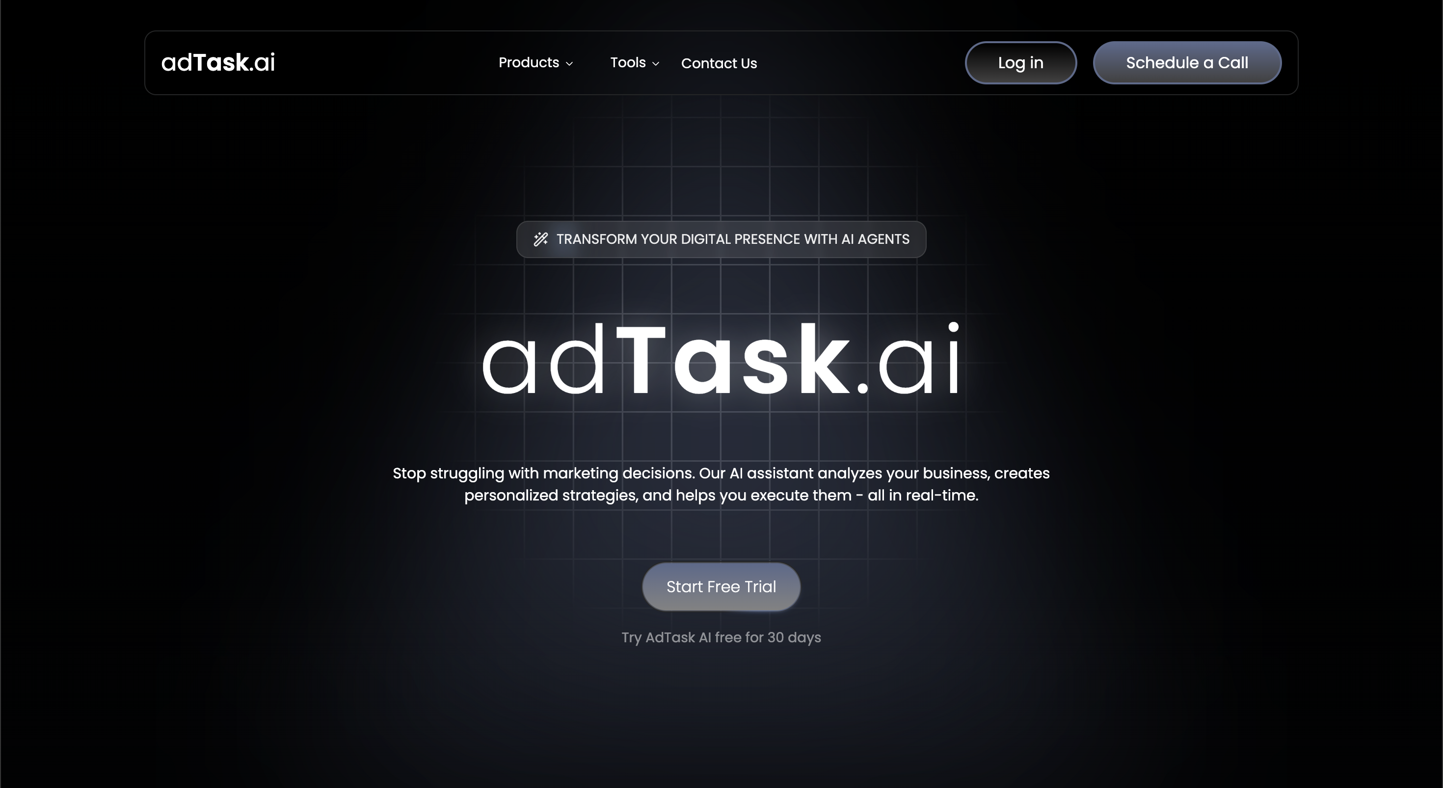
Task: Click 'Try AdTask AI free for 30 days' text
Action: pos(721,637)
